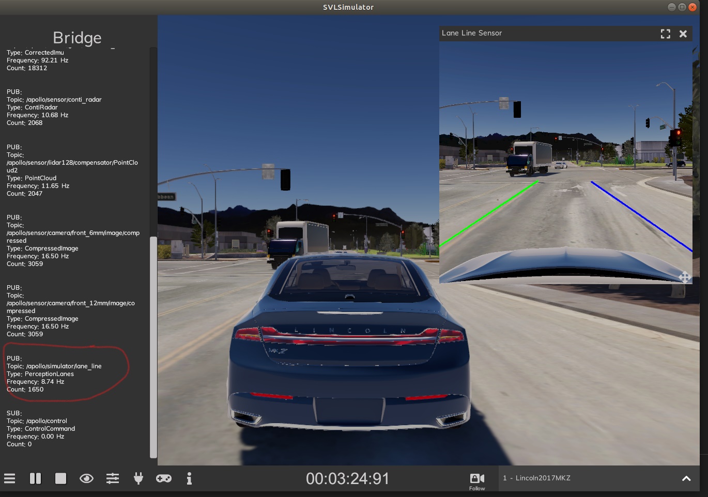Expand the Lincoln2017MKZ vehicle chevron
Viewport: 708px width, 497px height.
686,478
